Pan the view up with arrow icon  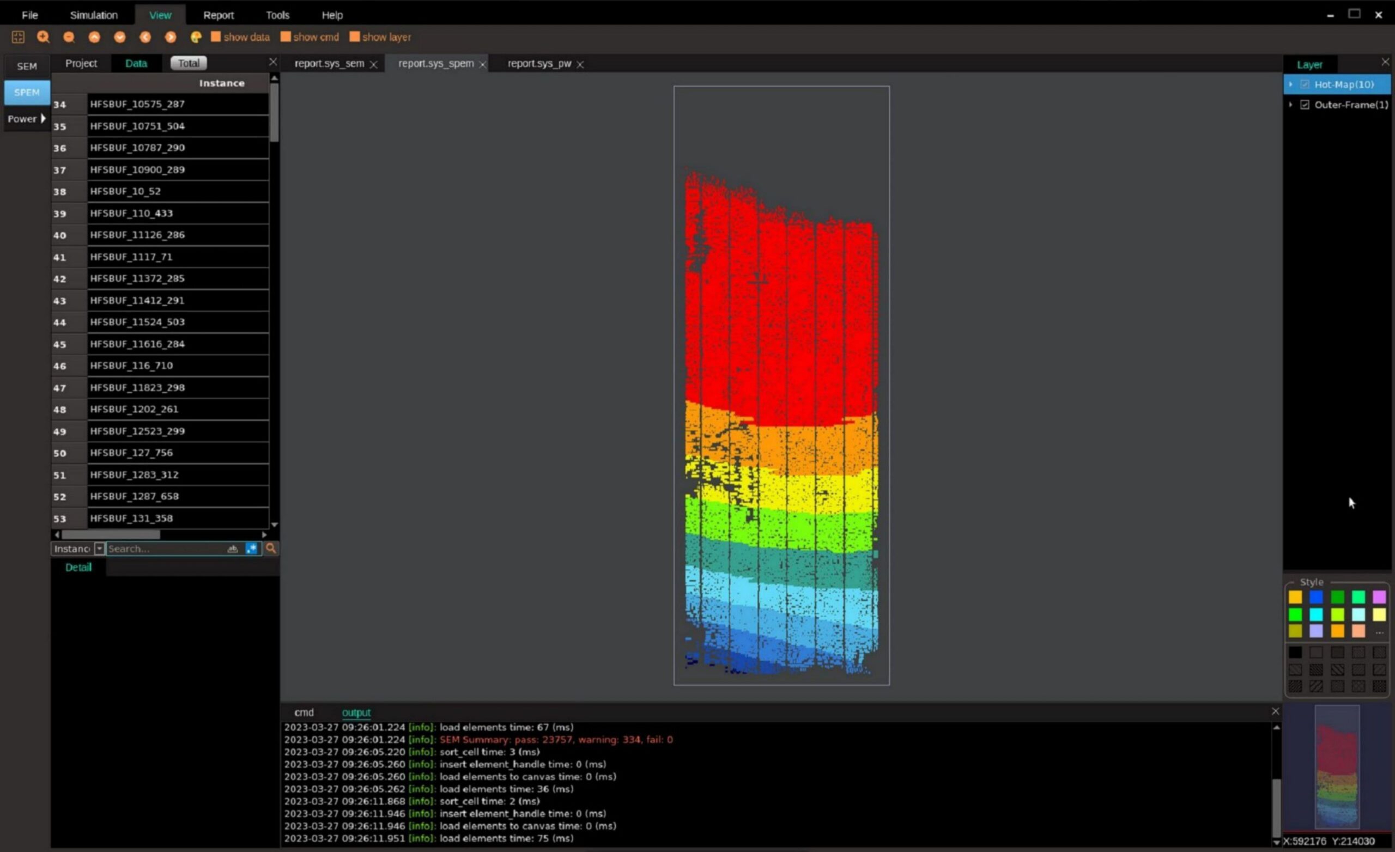click(x=94, y=37)
